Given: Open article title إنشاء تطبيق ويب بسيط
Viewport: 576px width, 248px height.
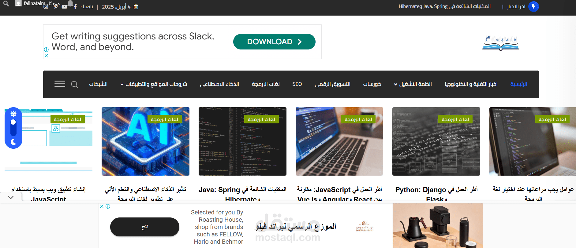Looking at the screenshot, I should tap(48, 194).
